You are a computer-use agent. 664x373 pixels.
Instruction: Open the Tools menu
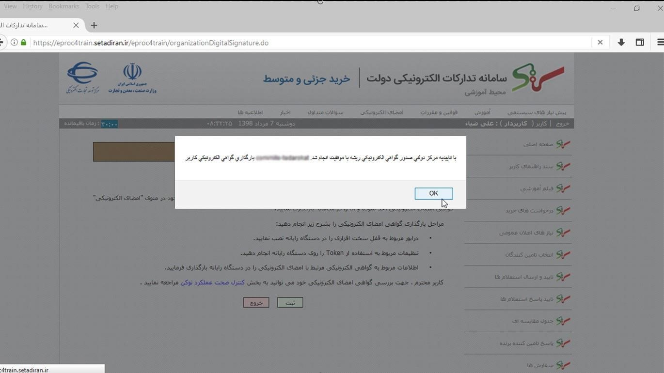coord(92,6)
